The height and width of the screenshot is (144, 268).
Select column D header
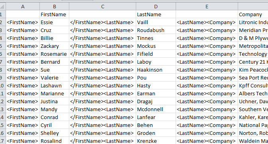pos(156,6)
